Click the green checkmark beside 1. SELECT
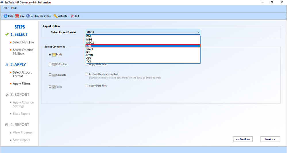The height and width of the screenshot is (153, 287). (7, 34)
